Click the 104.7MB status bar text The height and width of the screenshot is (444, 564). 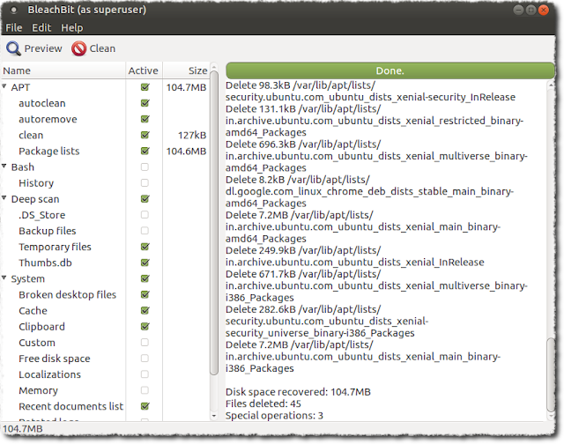click(23, 428)
